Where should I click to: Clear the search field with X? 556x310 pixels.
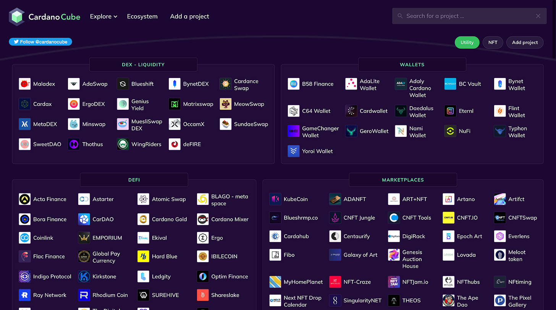[538, 16]
